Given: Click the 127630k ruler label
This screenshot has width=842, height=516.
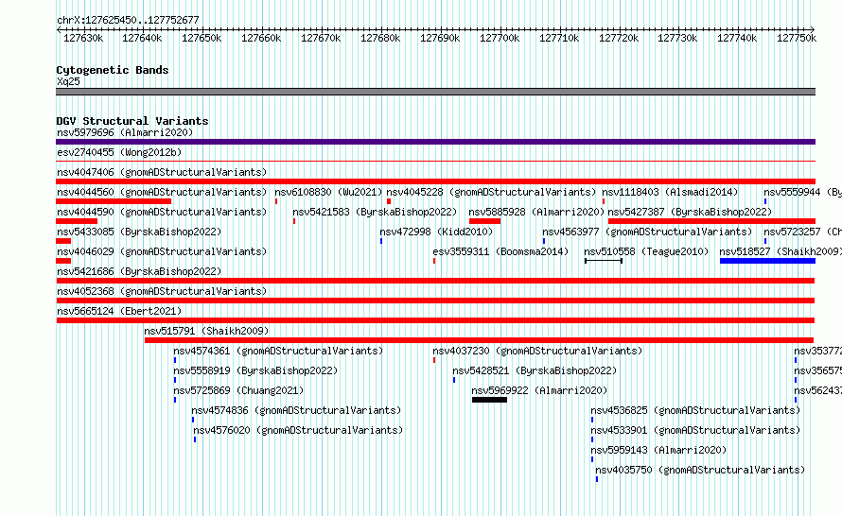Looking at the screenshot, I should coord(83,38).
